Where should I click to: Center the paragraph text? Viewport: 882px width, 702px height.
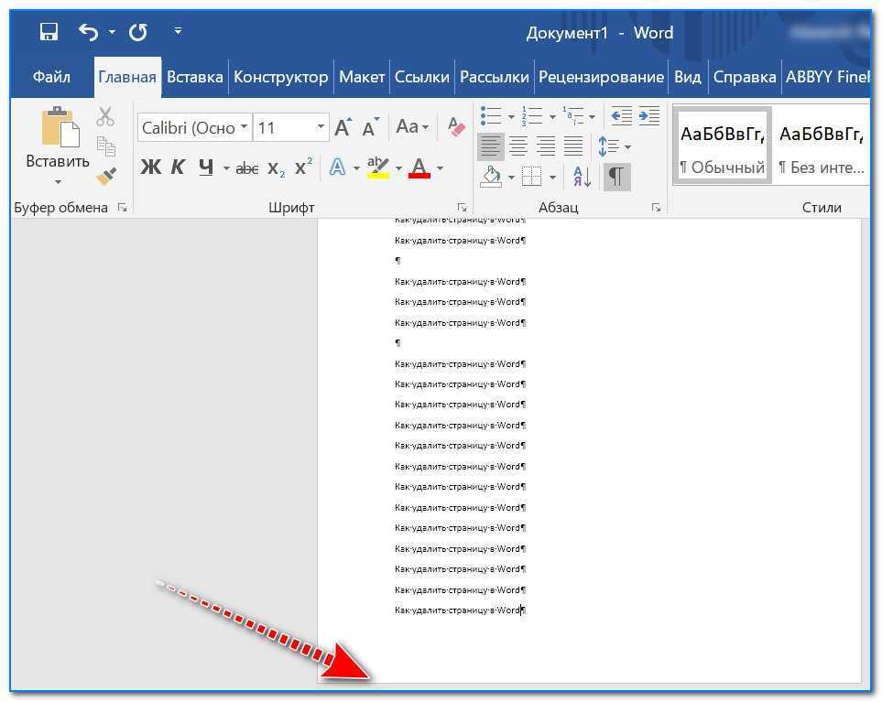(x=518, y=146)
